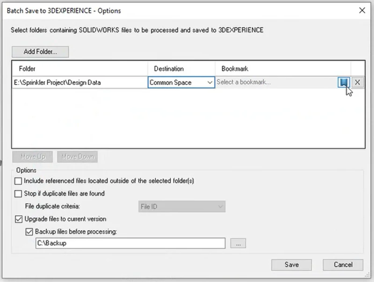Browse for backup folder location
The height and width of the screenshot is (282, 374).
237,244
